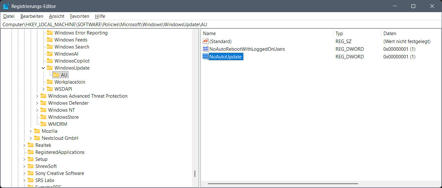Open the Hilfe menu
442x188 pixels.
(100, 16)
